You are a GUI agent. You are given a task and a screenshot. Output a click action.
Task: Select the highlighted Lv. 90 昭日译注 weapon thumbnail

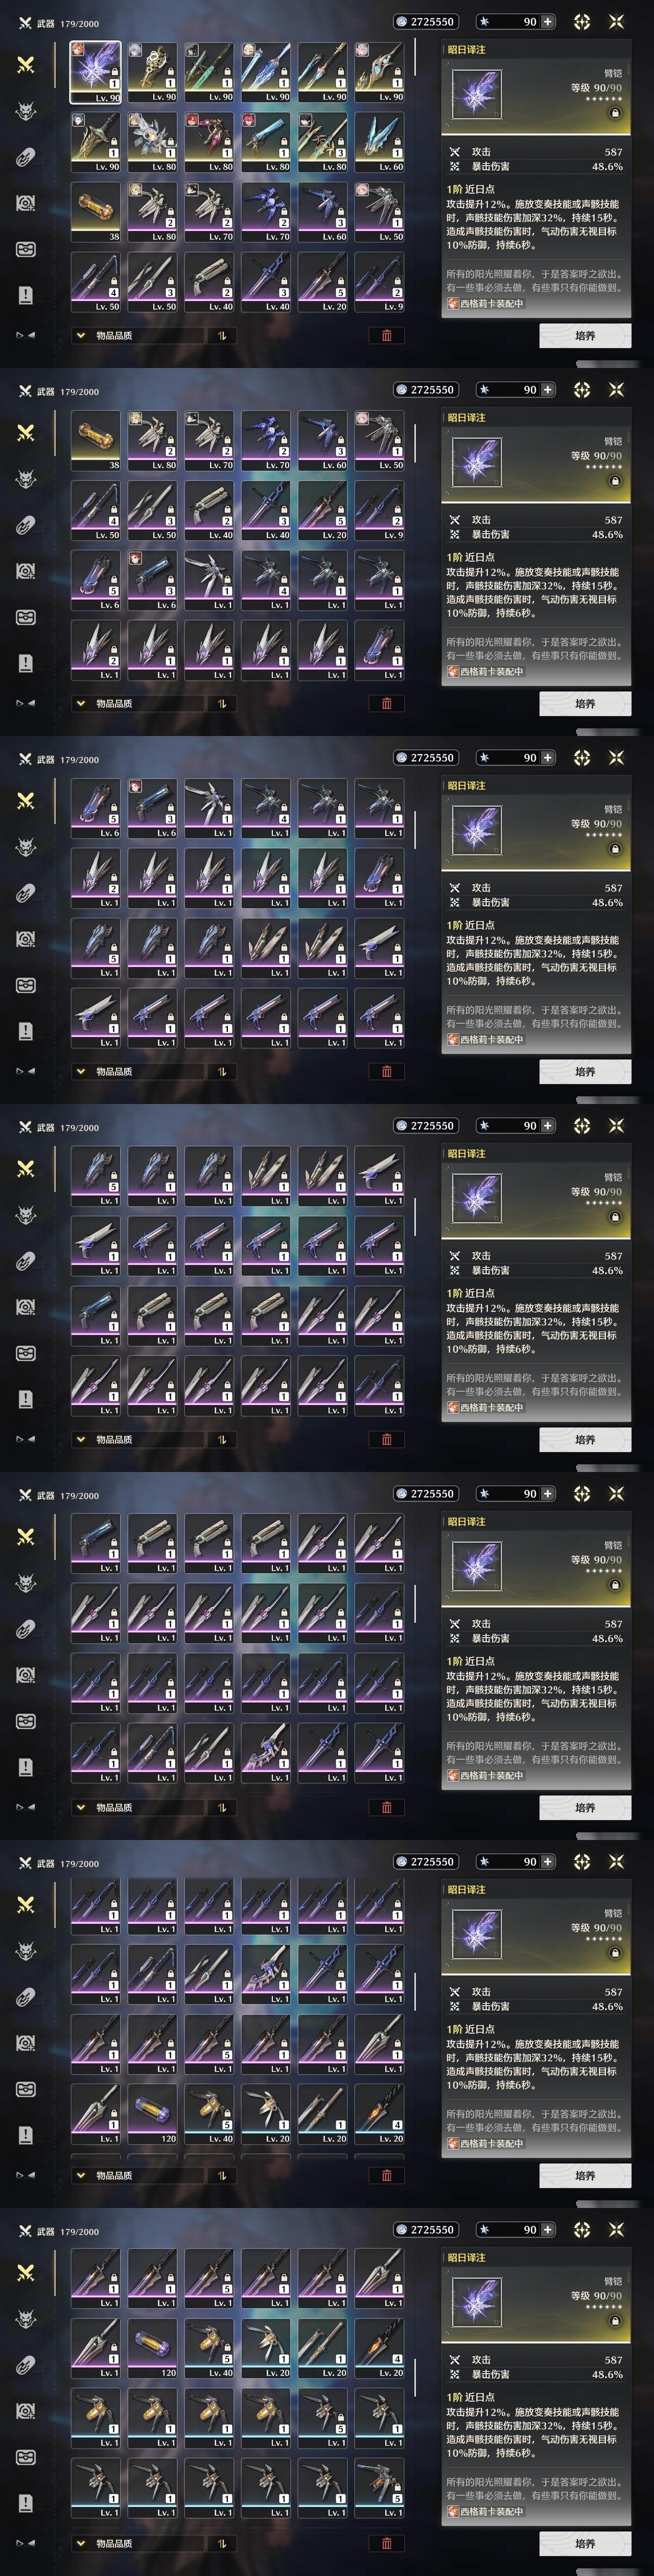(x=95, y=72)
